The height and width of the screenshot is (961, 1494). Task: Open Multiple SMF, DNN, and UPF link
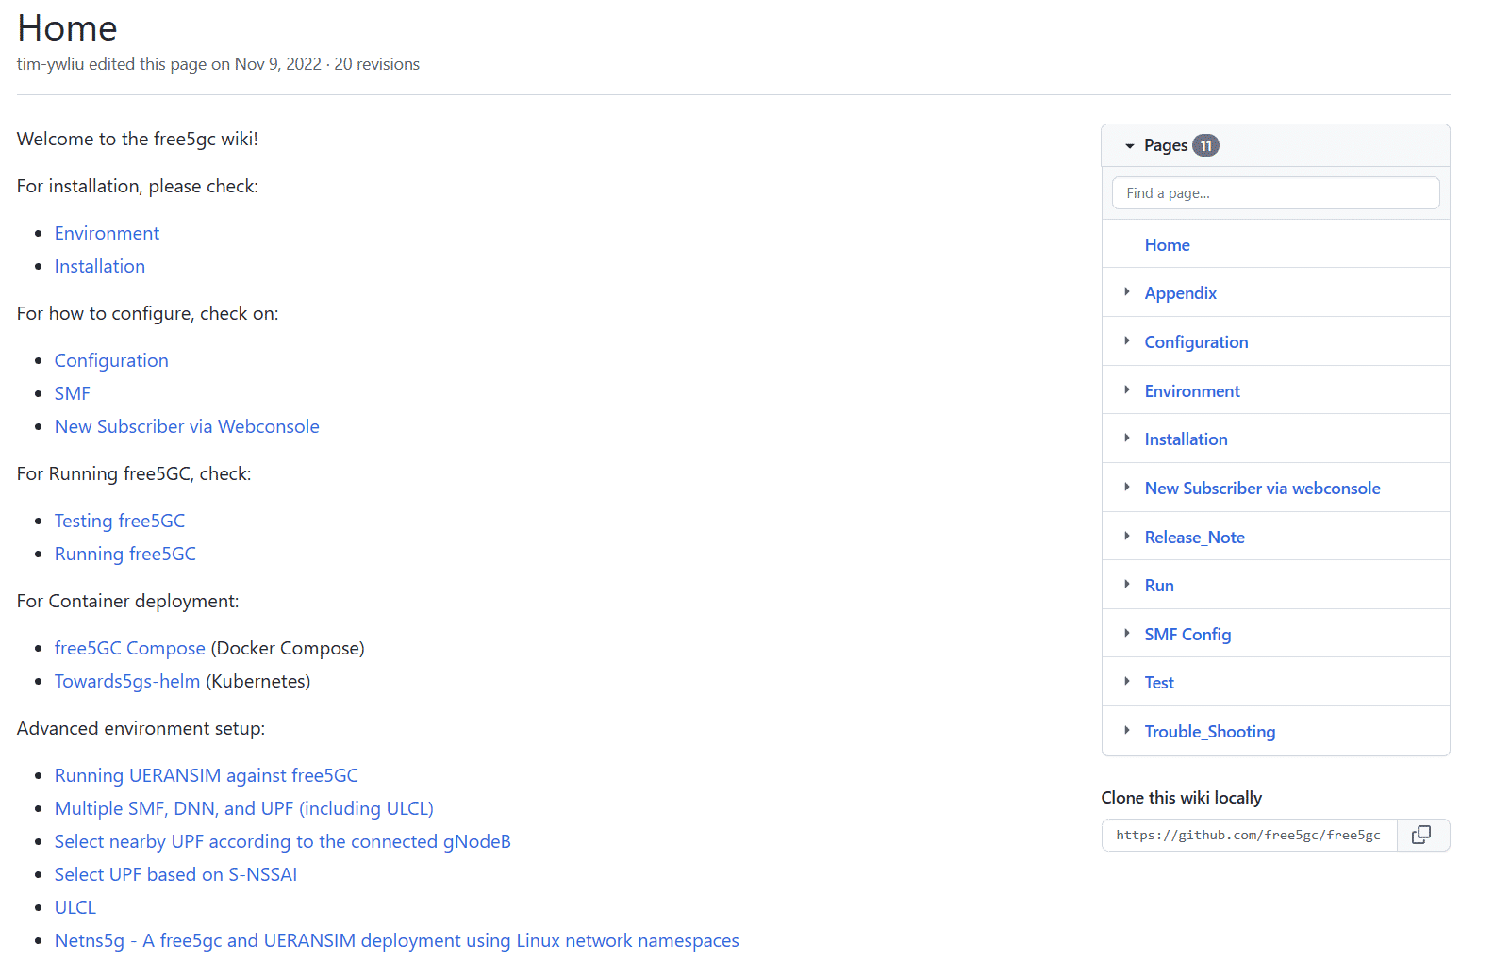click(x=244, y=808)
